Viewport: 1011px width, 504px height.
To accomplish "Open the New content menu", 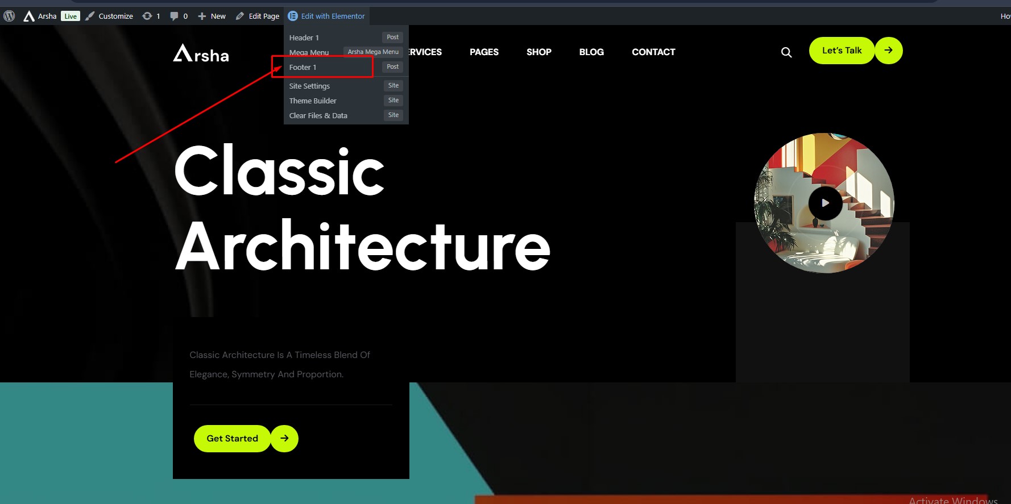I will (212, 16).
